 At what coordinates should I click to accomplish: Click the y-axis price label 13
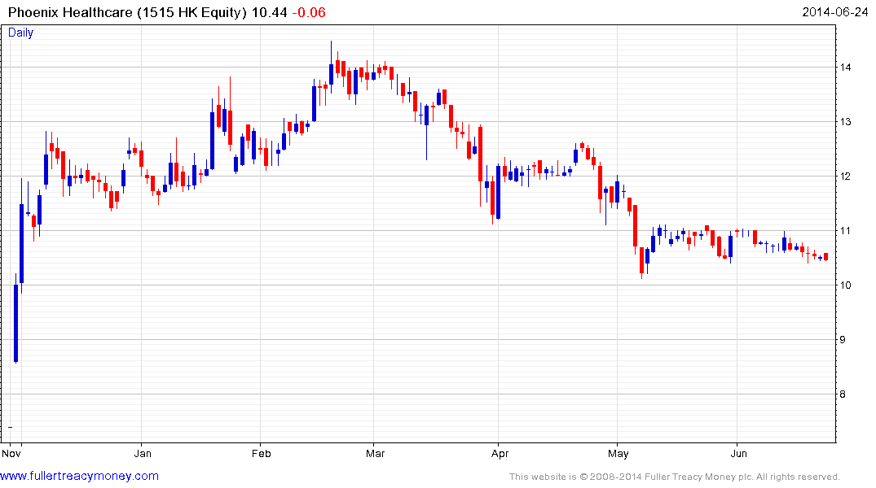pos(845,121)
